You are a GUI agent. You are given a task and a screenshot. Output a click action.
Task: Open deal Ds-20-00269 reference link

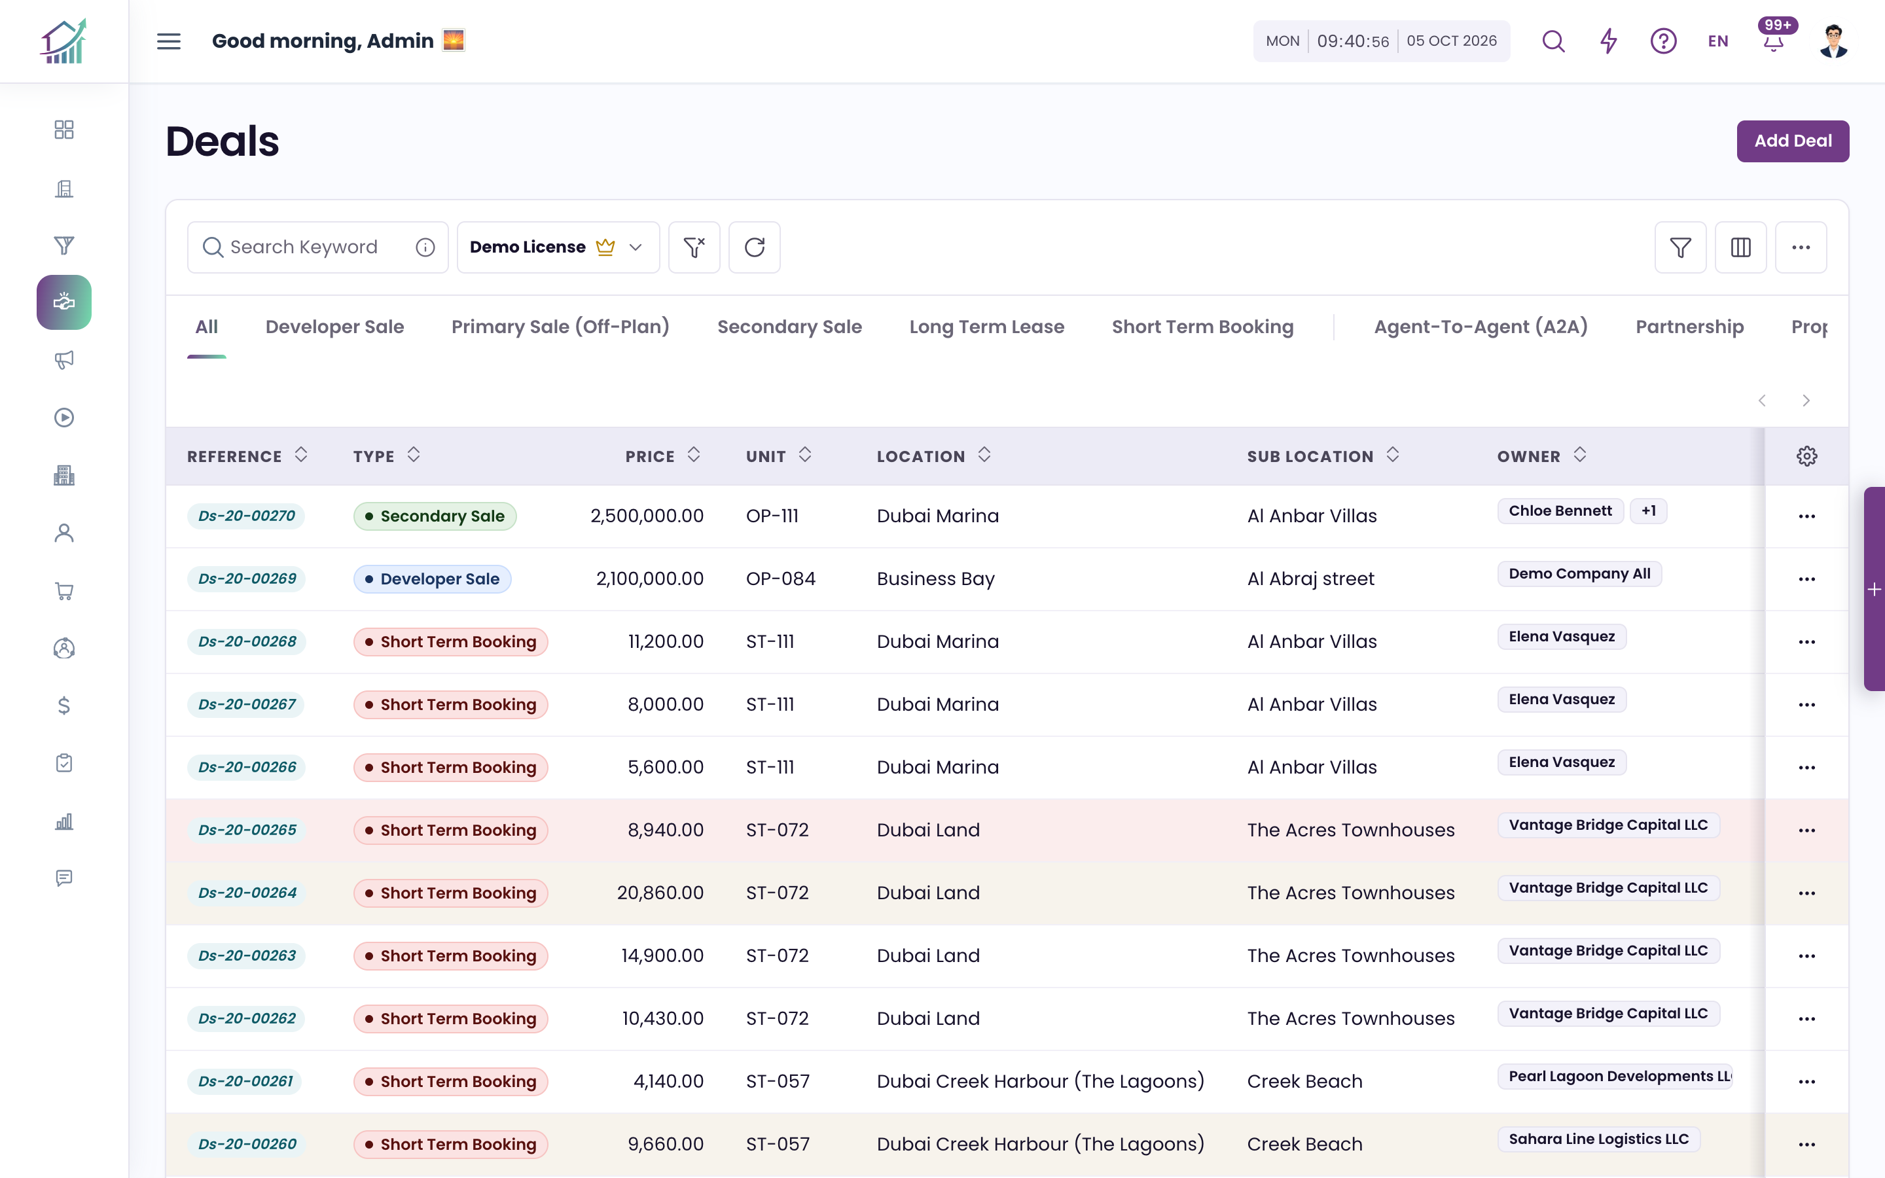pos(246,579)
